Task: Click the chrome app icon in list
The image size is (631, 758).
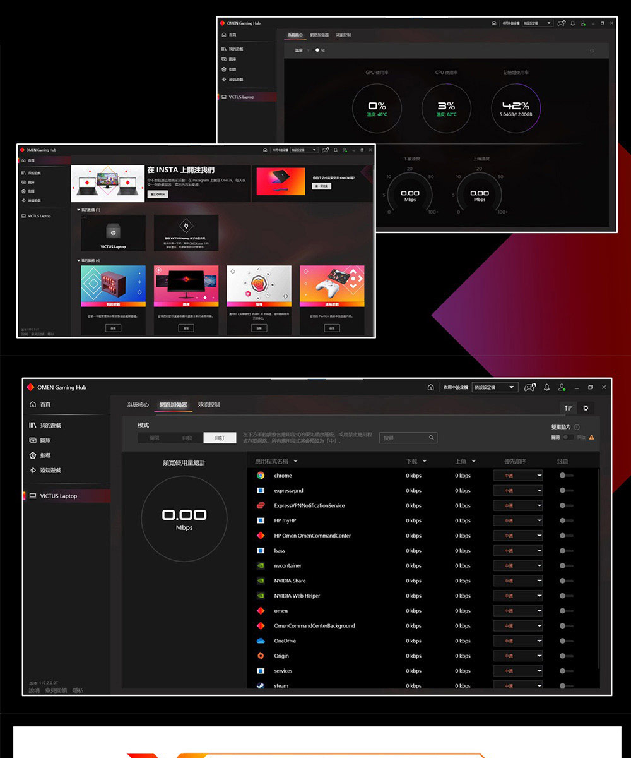Action: [x=261, y=476]
